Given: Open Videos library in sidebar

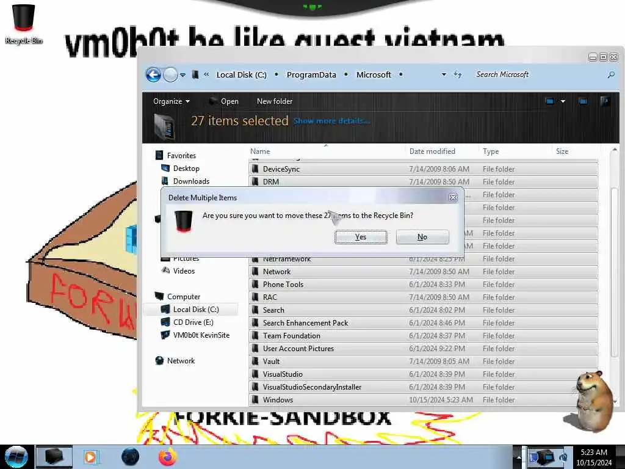Looking at the screenshot, I should pos(184,271).
